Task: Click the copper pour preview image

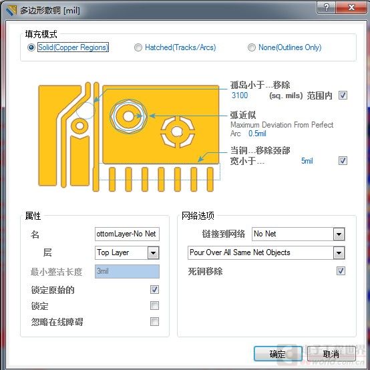Action: (x=129, y=137)
